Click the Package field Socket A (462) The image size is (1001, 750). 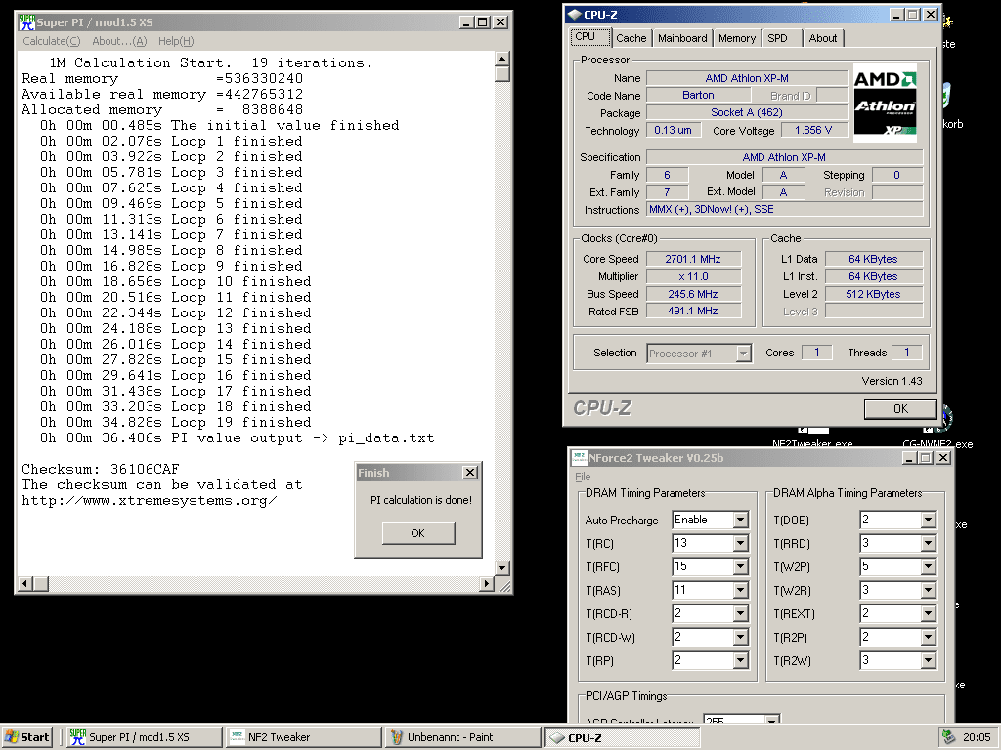(747, 112)
